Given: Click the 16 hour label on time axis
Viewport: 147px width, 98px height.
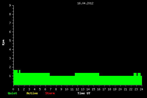Looking at the screenshot, I should (99, 89).
